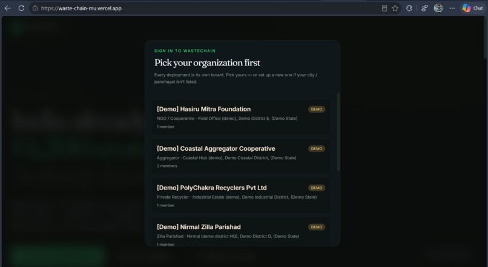This screenshot has width=488, height=267.
Task: Click 'Zilla Parishad · Nirmal' description line
Action: [228, 237]
